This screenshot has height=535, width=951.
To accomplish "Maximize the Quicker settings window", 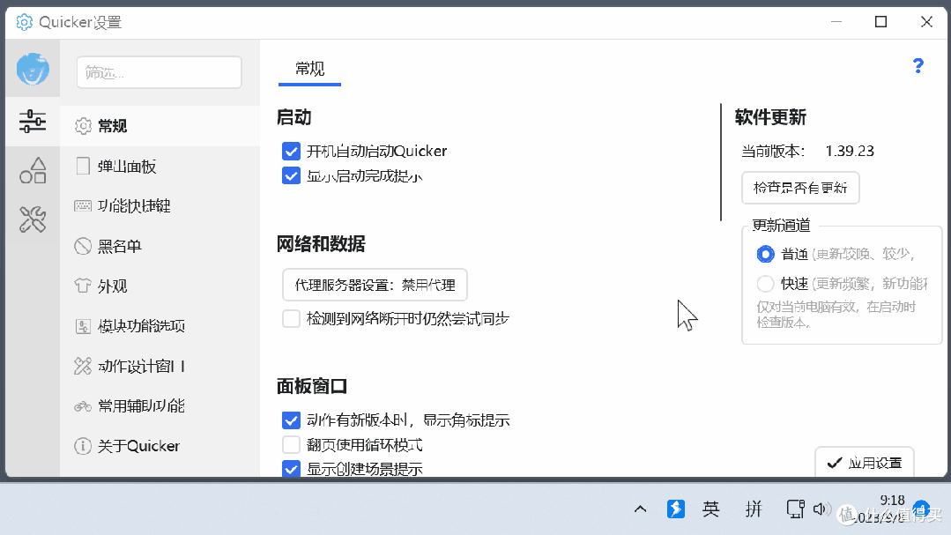I will pyautogui.click(x=880, y=22).
